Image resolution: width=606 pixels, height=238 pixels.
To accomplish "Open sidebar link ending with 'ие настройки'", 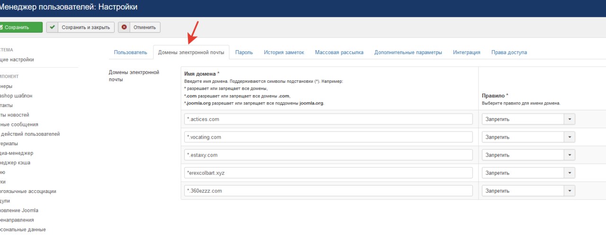I will [17, 60].
